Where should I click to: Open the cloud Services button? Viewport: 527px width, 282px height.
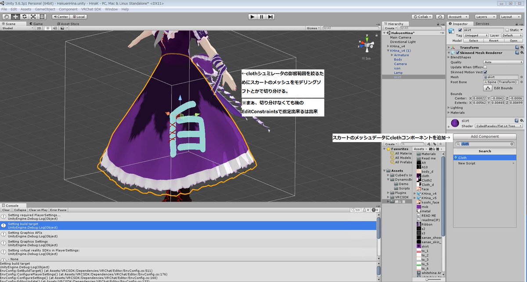(440, 17)
